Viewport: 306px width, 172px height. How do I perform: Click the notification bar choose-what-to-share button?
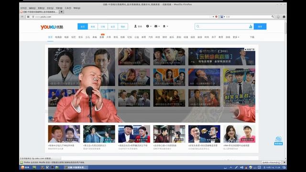271,162
